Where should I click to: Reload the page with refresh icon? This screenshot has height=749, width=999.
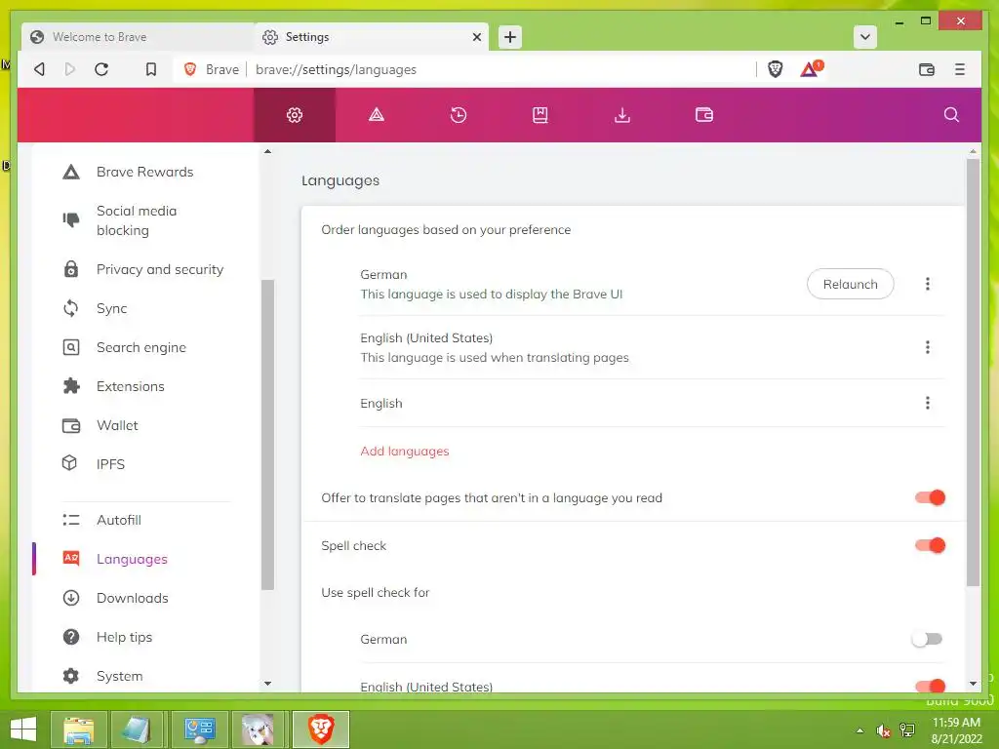pyautogui.click(x=101, y=69)
